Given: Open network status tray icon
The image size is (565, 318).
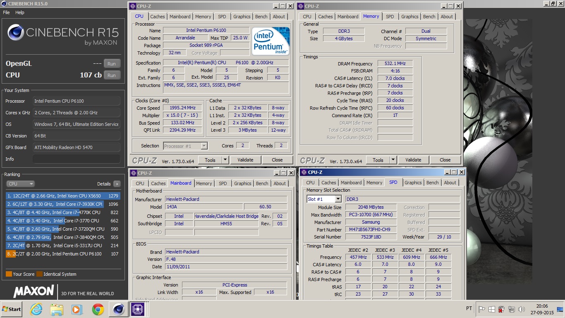Looking at the screenshot, I should point(511,309).
